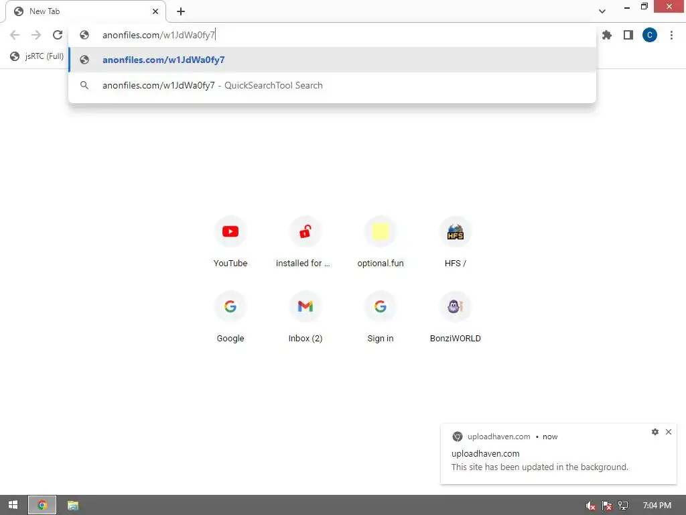Open the Sign in shortcut tile
This screenshot has height=515, width=686.
381,317
